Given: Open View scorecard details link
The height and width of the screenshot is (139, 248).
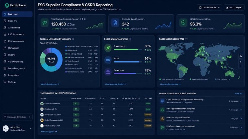Looking at the screenshot, I should [115, 84].
